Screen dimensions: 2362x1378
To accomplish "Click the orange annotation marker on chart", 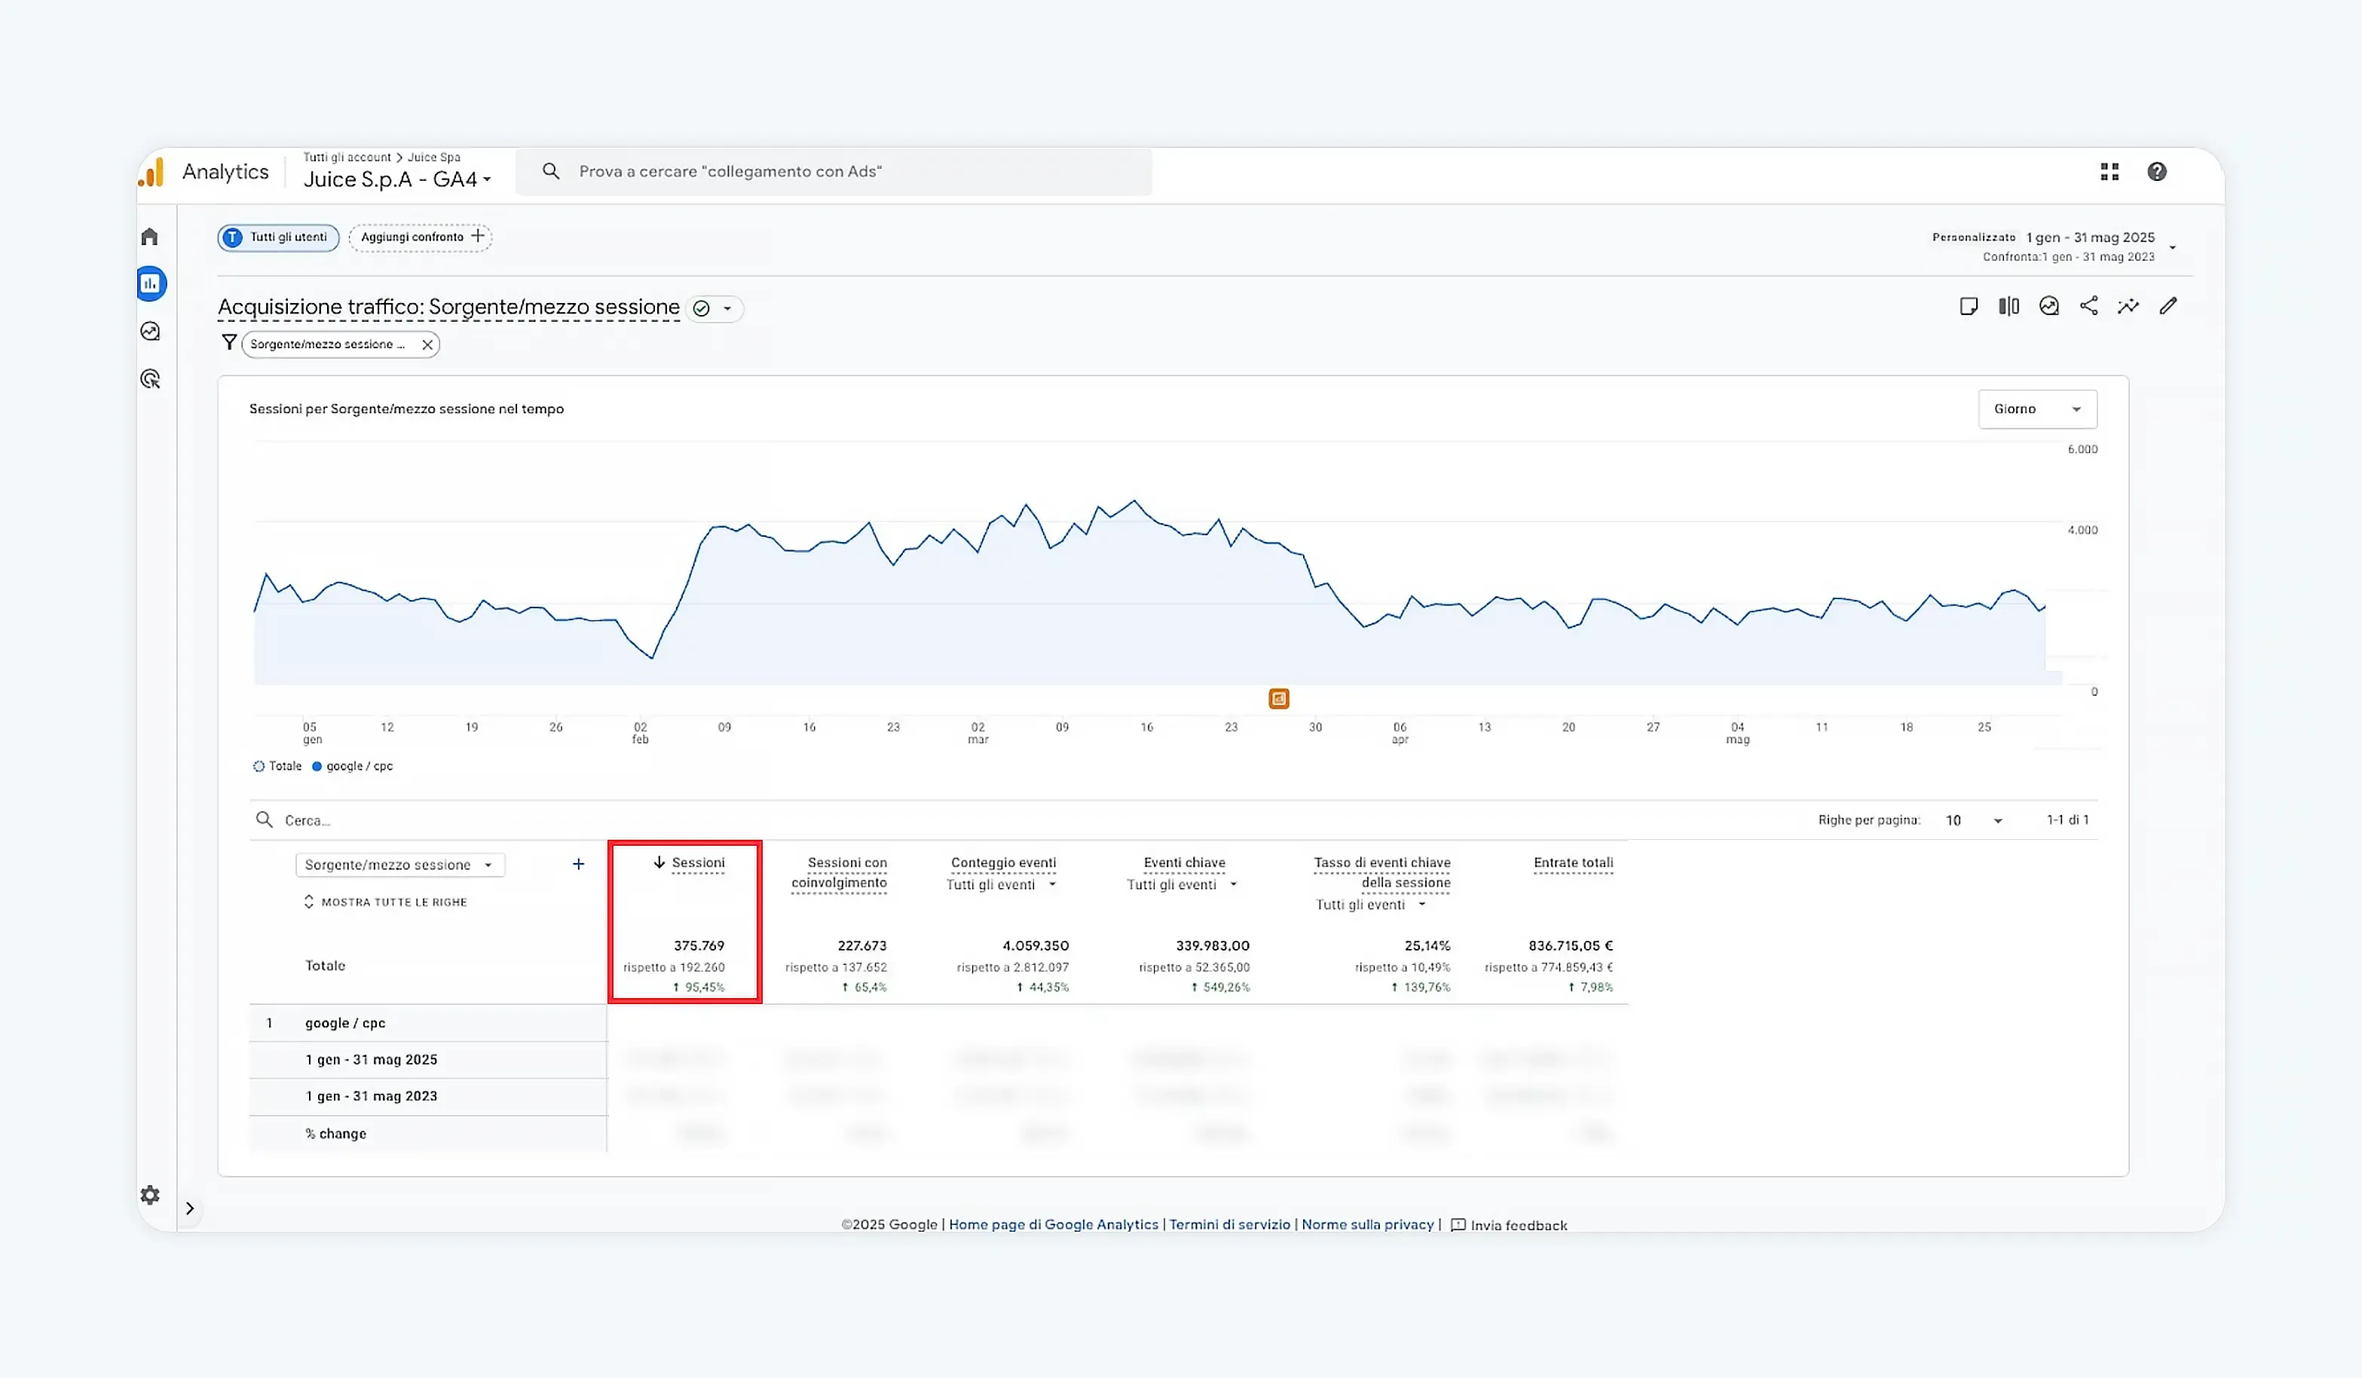I will pyautogui.click(x=1278, y=698).
